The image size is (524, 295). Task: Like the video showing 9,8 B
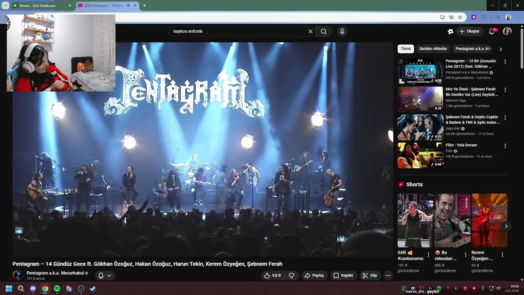(x=273, y=275)
